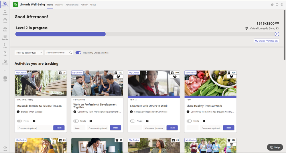Open the floating Help button

(275, 147)
